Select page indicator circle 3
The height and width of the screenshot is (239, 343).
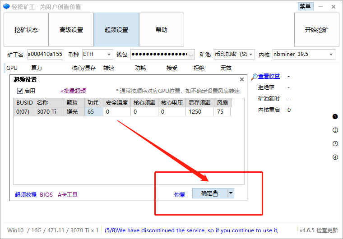point(335,144)
